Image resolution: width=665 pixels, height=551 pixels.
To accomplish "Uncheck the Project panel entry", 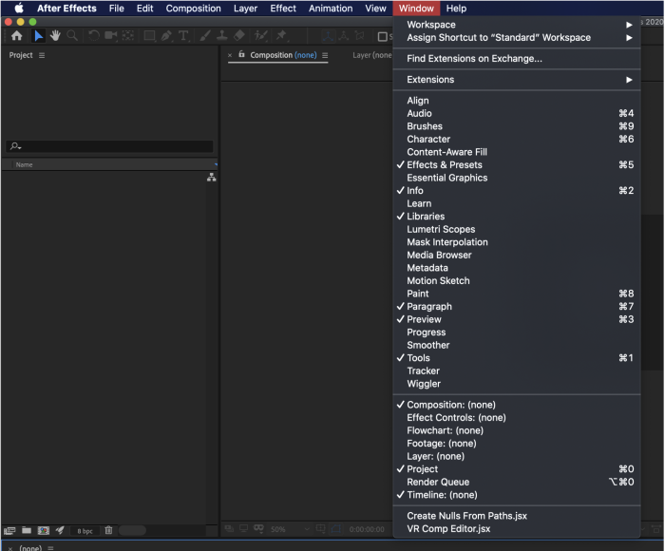I will click(517, 469).
